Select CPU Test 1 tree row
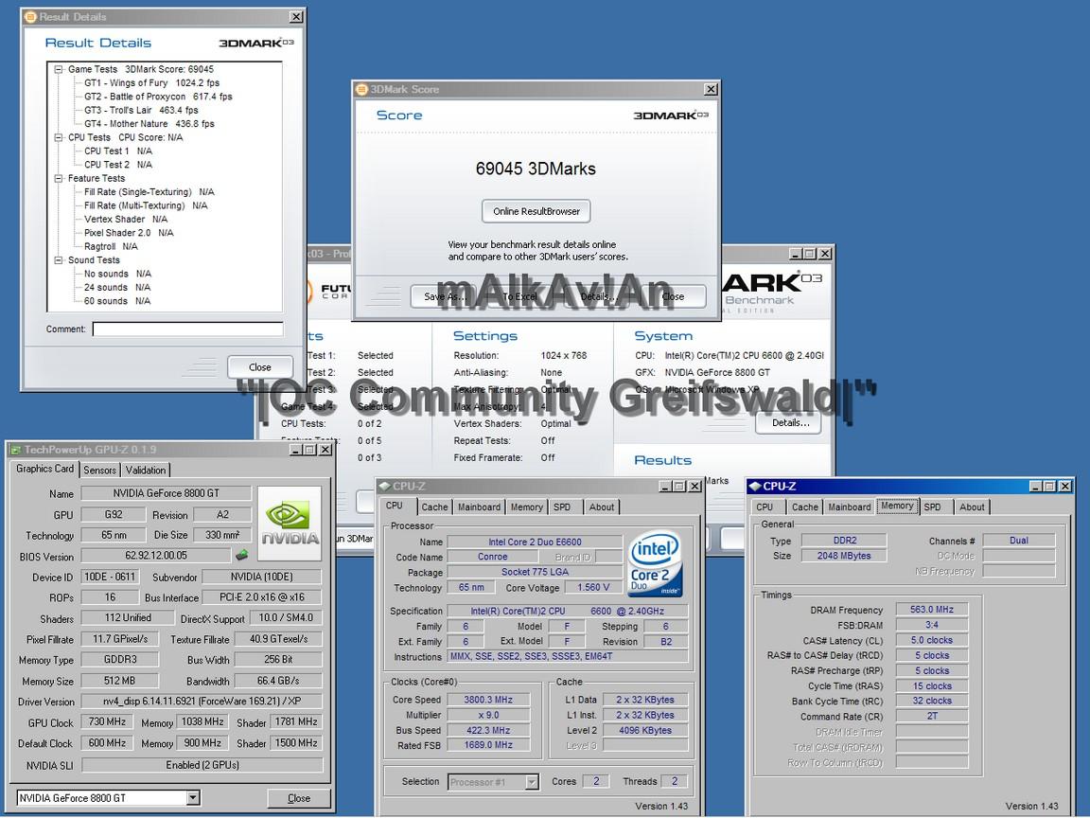The height and width of the screenshot is (818, 1090). coord(117,151)
